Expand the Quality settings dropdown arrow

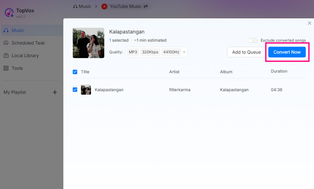point(184,52)
